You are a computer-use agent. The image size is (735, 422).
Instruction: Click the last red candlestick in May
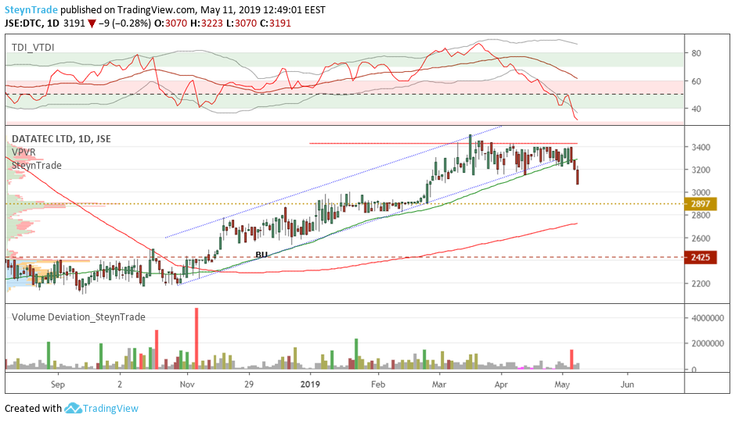(x=578, y=177)
